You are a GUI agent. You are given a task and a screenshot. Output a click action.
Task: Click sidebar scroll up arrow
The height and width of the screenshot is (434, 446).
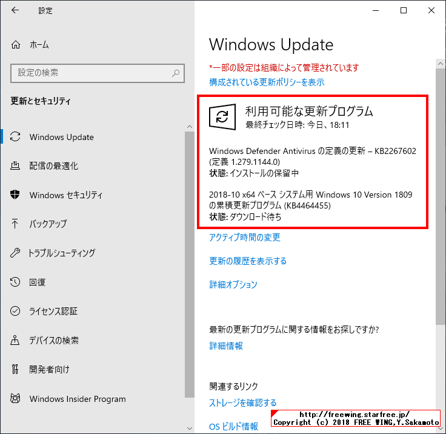click(190, 127)
